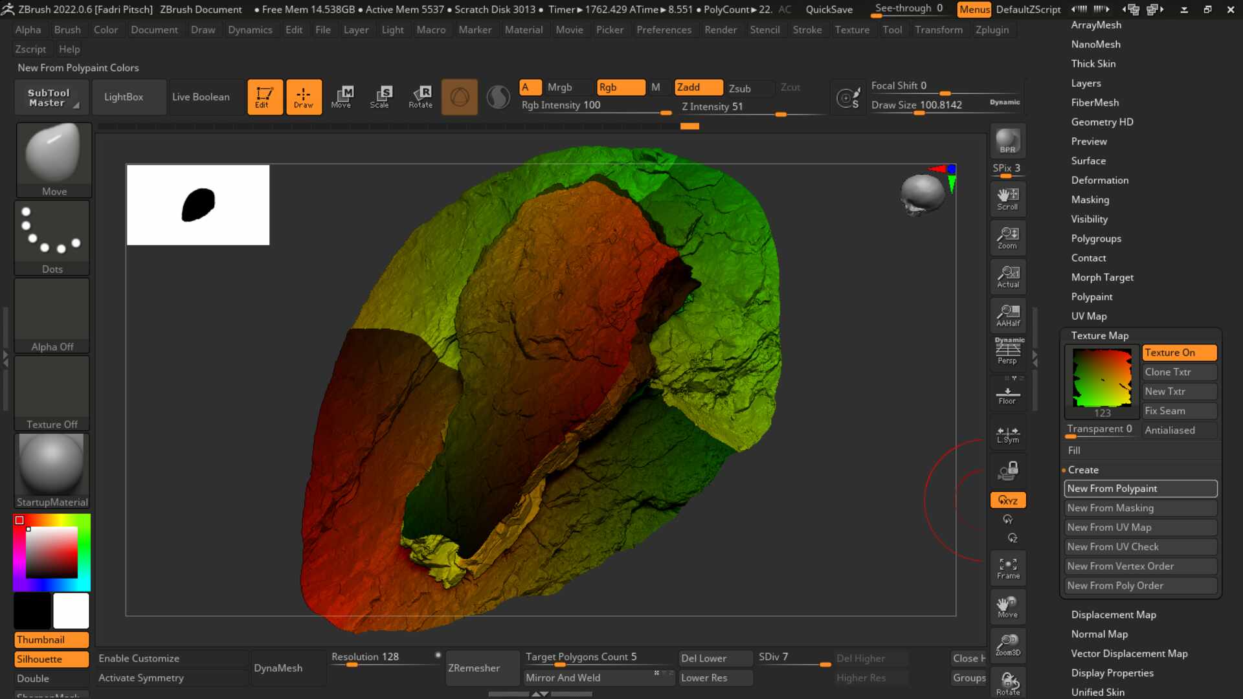Click the BPR render icon
This screenshot has width=1243, height=699.
pyautogui.click(x=1007, y=141)
